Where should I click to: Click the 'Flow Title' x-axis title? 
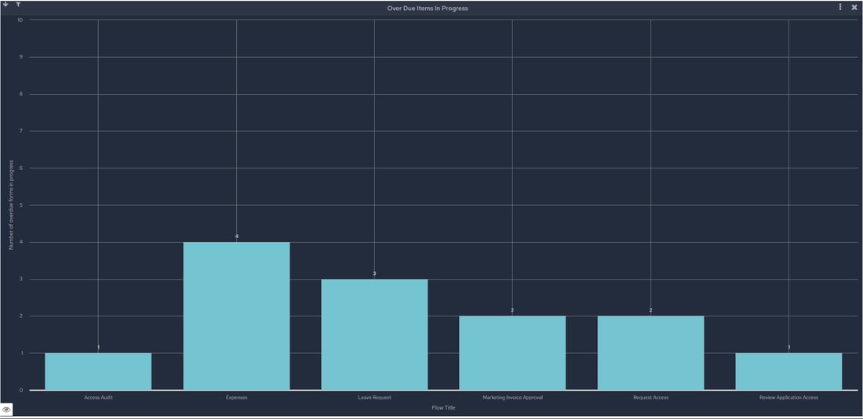coord(443,407)
